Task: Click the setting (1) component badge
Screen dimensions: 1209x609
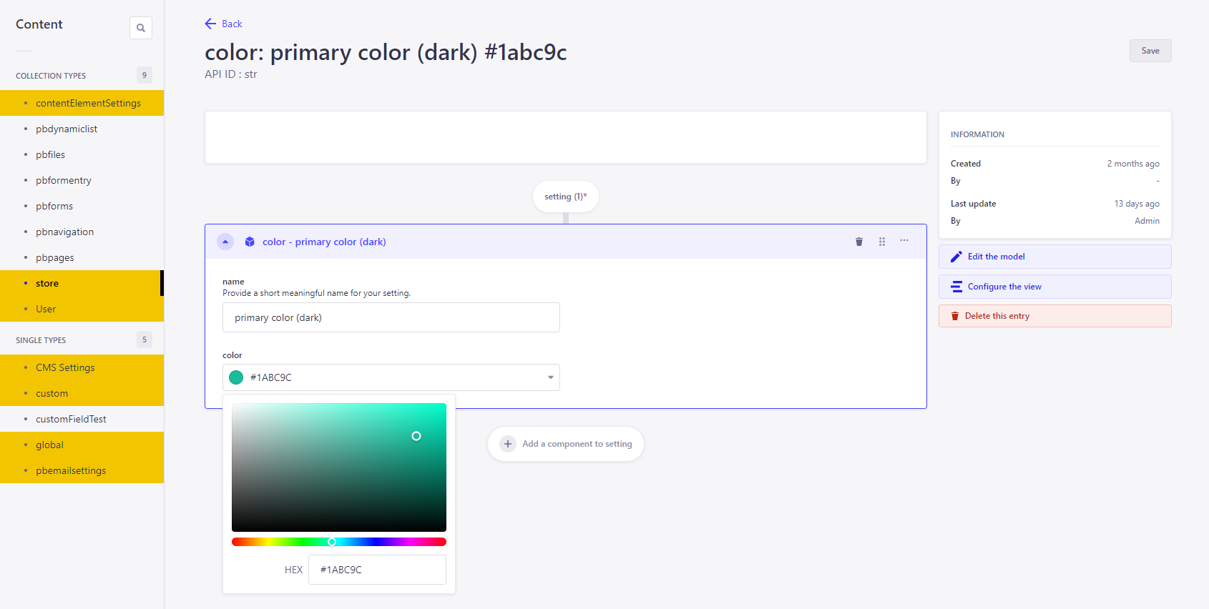Action: tap(565, 197)
